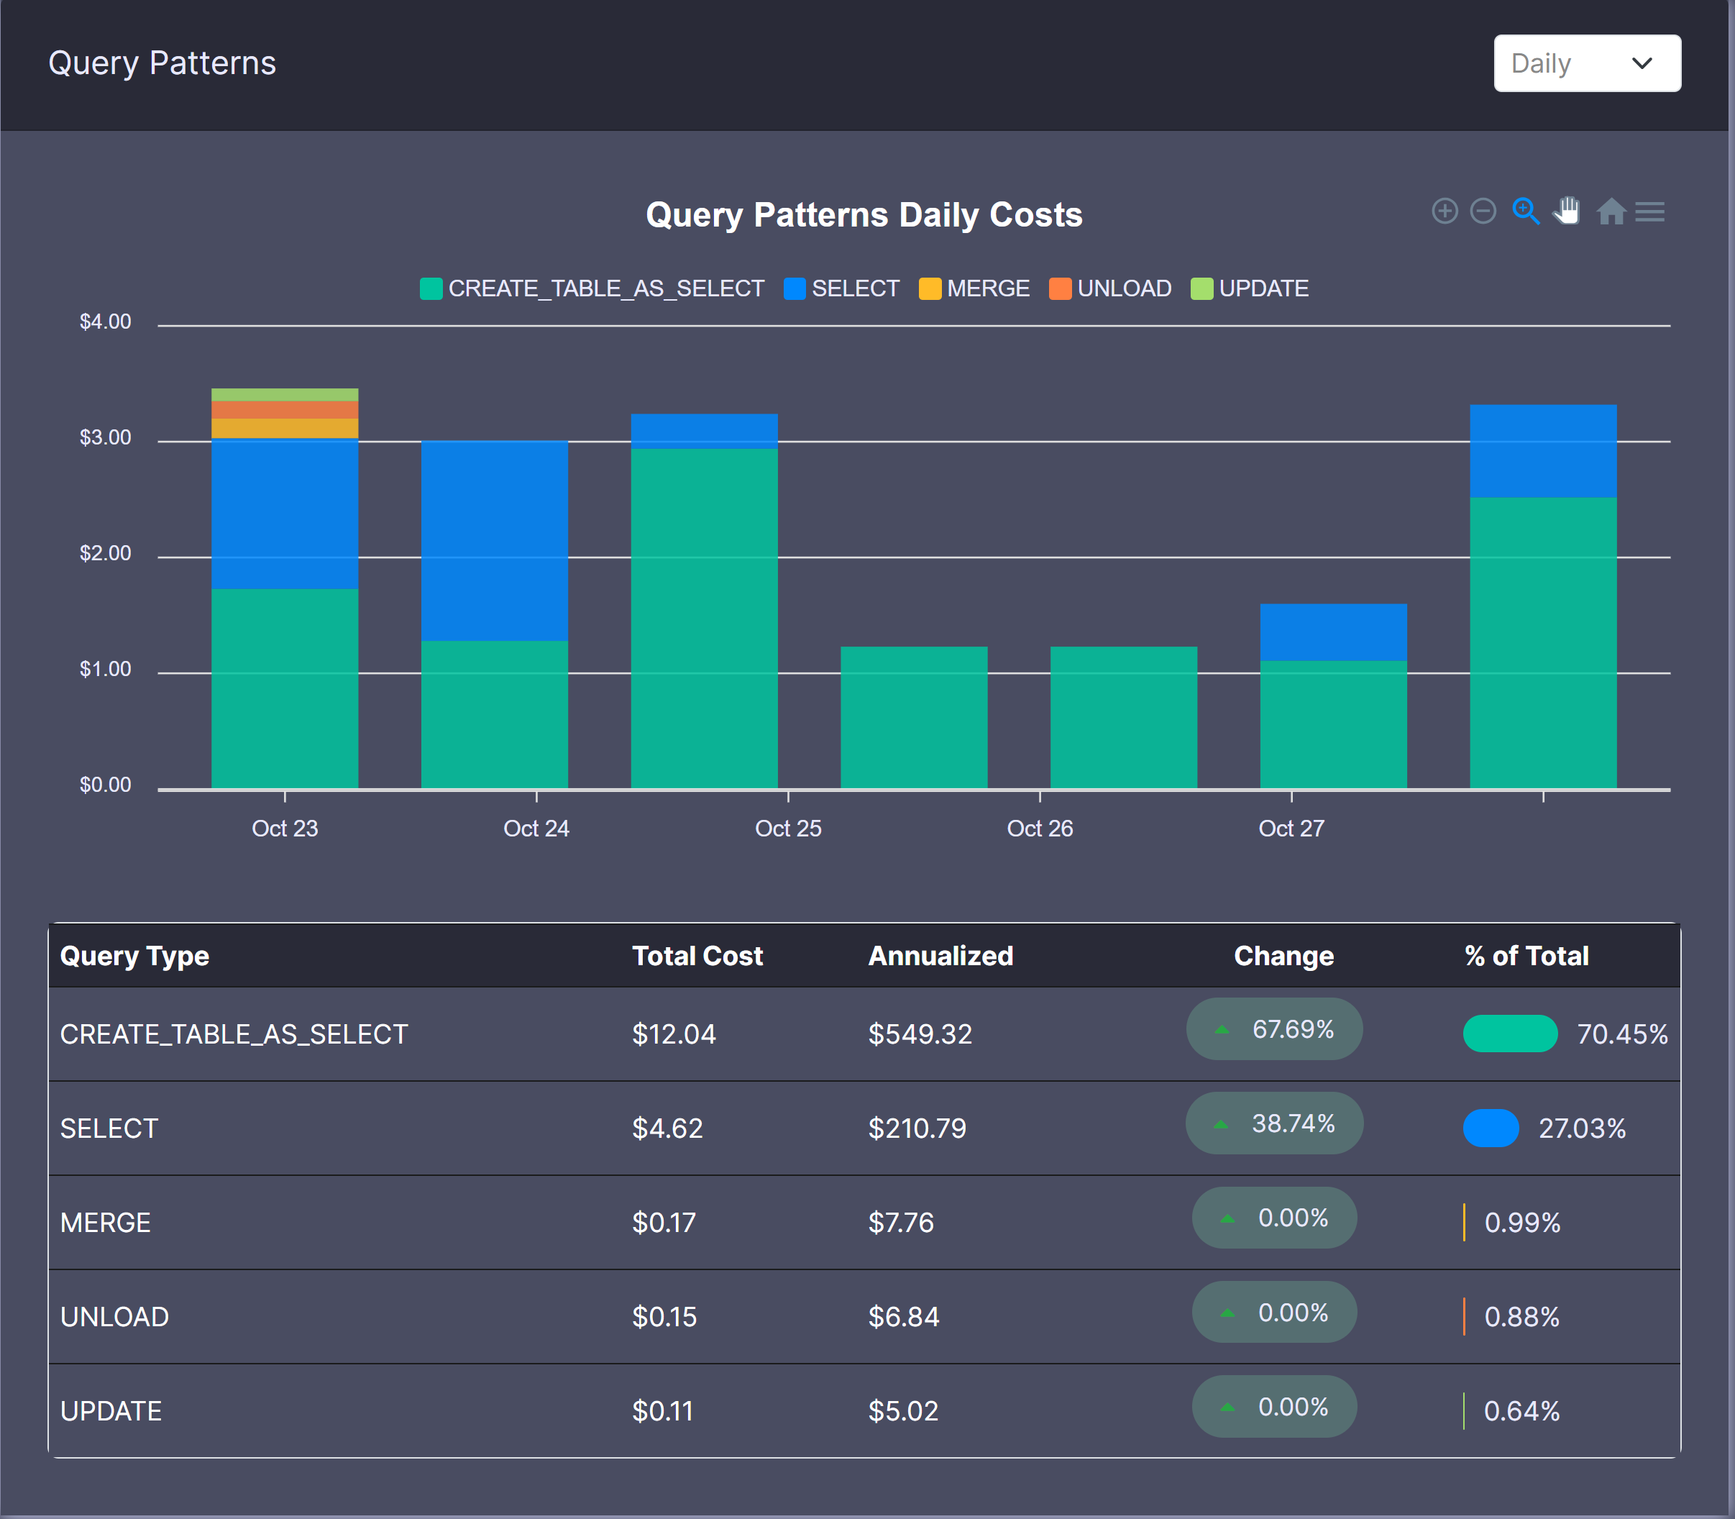Reset the chart view using the home icon
Viewport: 1735px width, 1519px height.
click(1611, 211)
